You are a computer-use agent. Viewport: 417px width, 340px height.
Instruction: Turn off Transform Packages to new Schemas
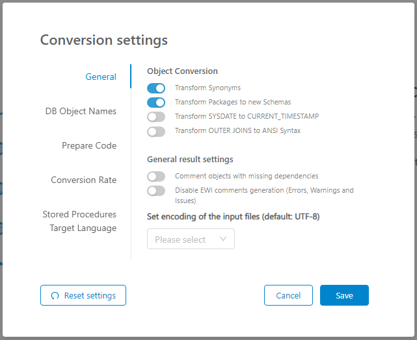click(x=156, y=103)
